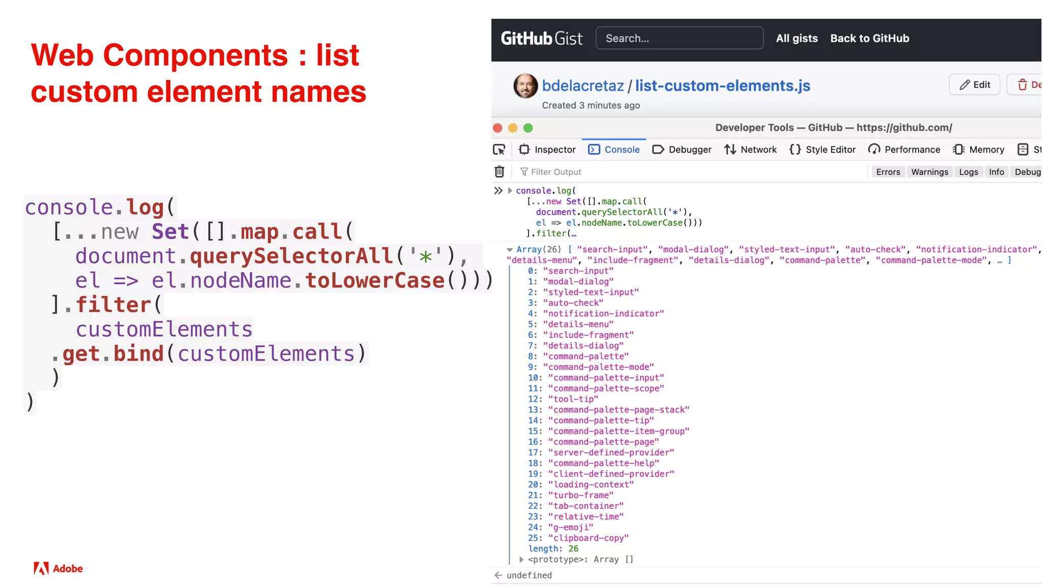Click the GitHub Gist logo
The image size is (1043, 586).
pyautogui.click(x=541, y=39)
